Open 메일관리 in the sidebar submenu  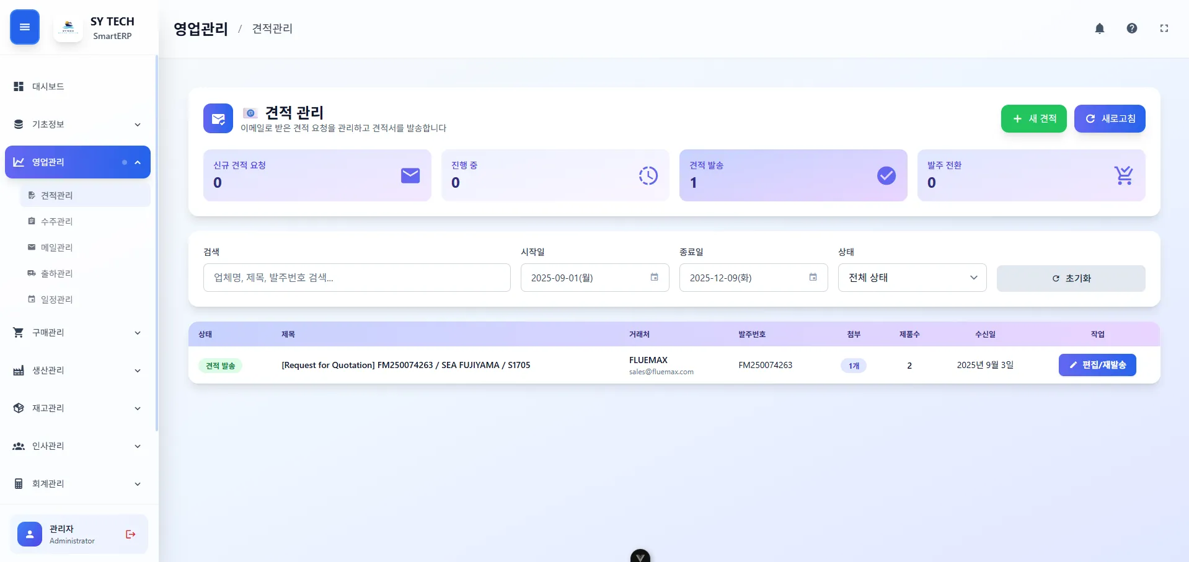(86, 247)
